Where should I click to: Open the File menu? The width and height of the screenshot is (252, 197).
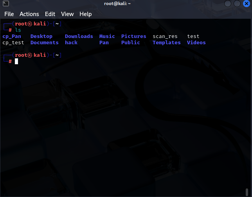[x=9, y=14]
